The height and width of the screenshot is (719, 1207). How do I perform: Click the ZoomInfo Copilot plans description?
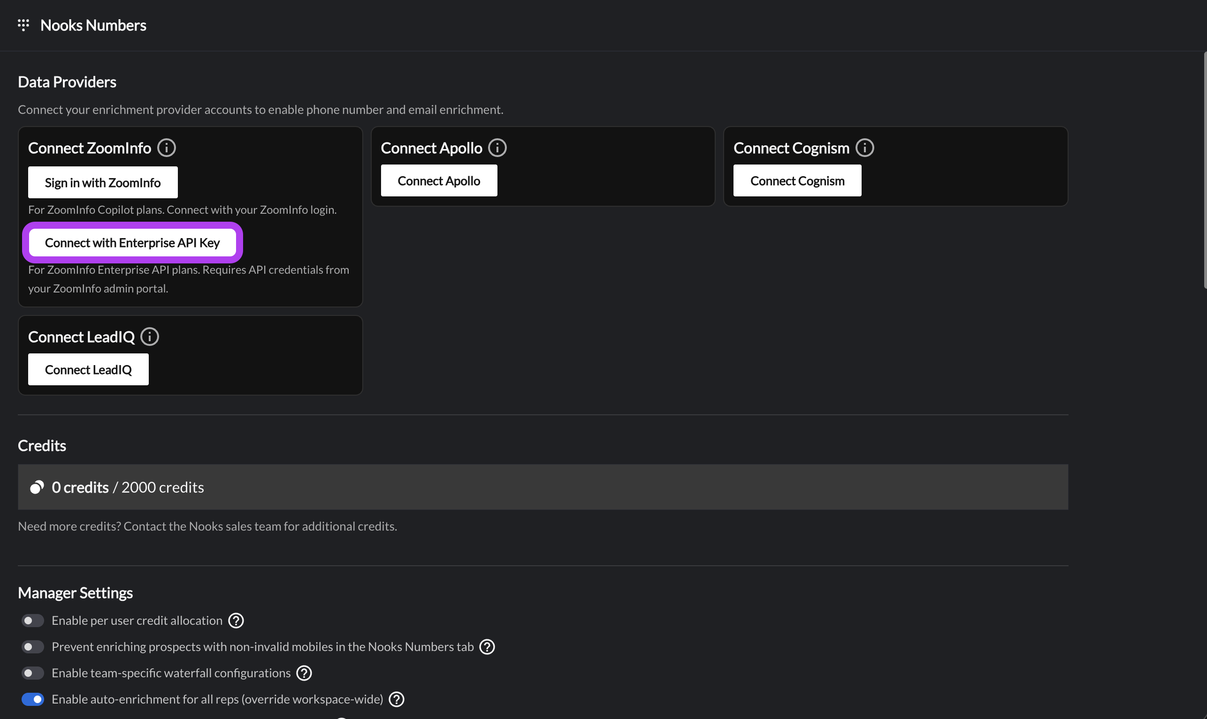(x=183, y=210)
